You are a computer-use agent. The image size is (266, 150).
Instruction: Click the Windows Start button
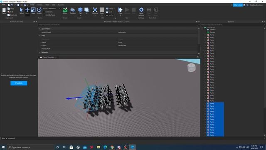point(3,147)
